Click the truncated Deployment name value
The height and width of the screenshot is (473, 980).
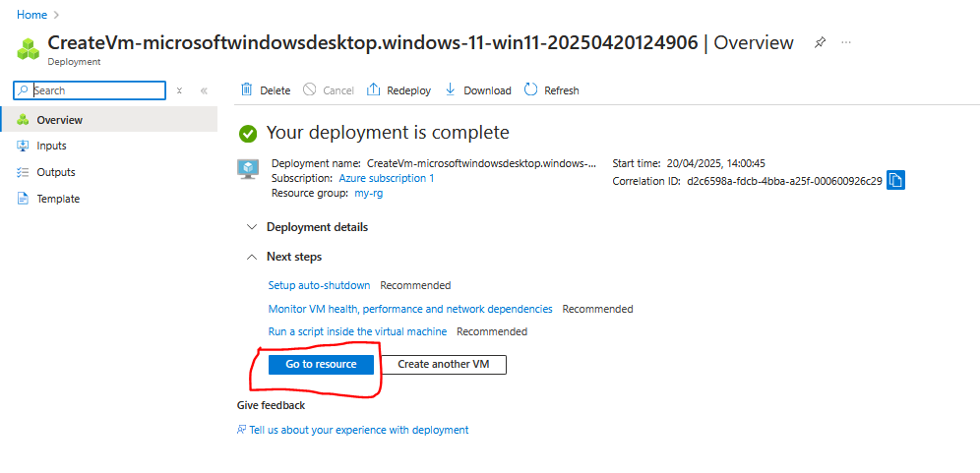point(481,163)
